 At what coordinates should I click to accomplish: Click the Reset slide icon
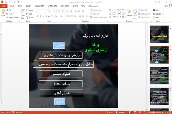(x=27, y=14)
